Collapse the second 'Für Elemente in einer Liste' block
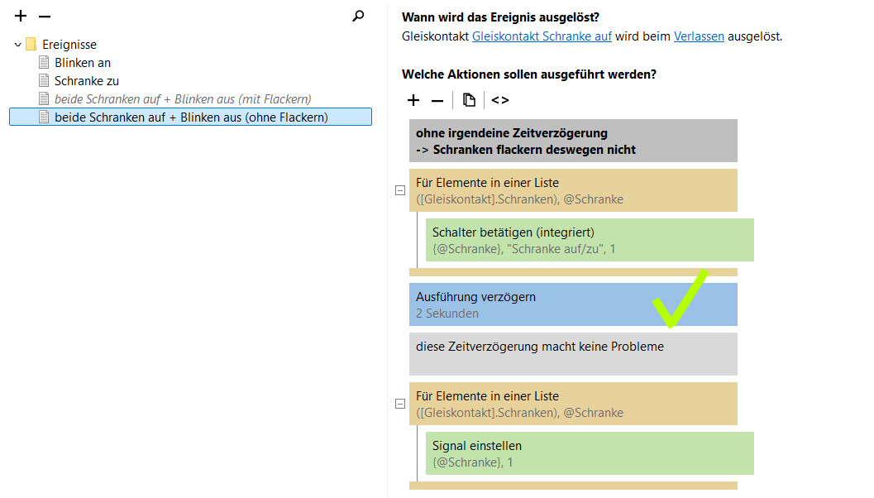 (400, 404)
